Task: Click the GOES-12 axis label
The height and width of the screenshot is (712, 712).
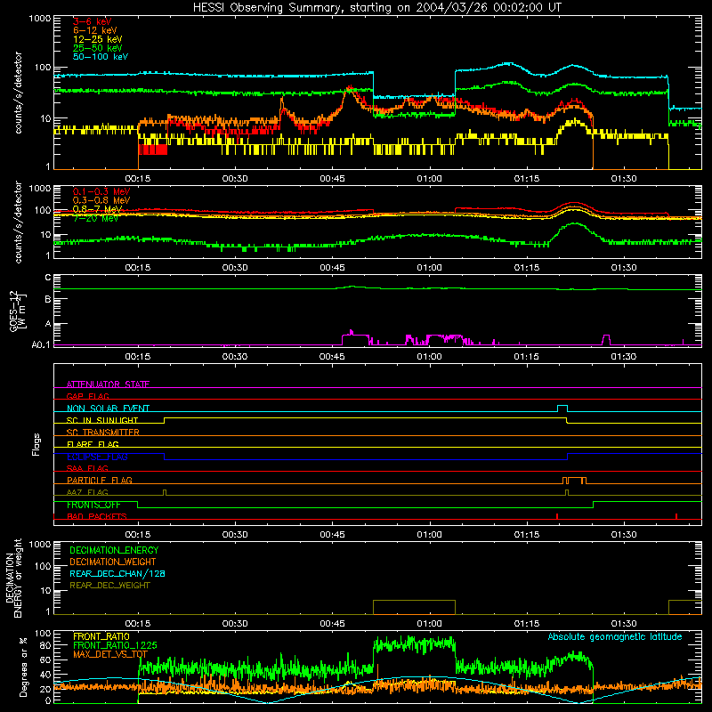Action: pos(17,311)
